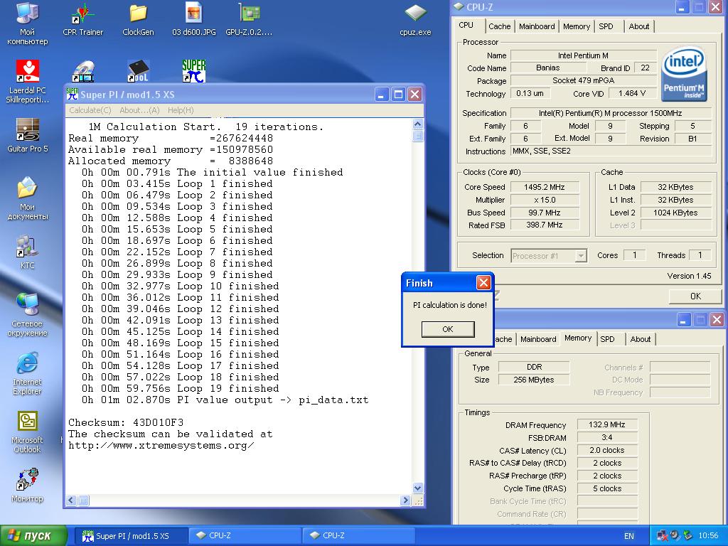Open the Windows Start menu
Screen dimensions: 728x546
33,536
